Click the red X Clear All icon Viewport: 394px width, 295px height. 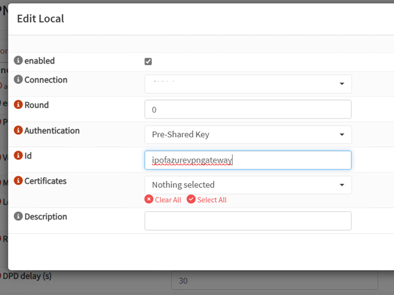pyautogui.click(x=149, y=200)
